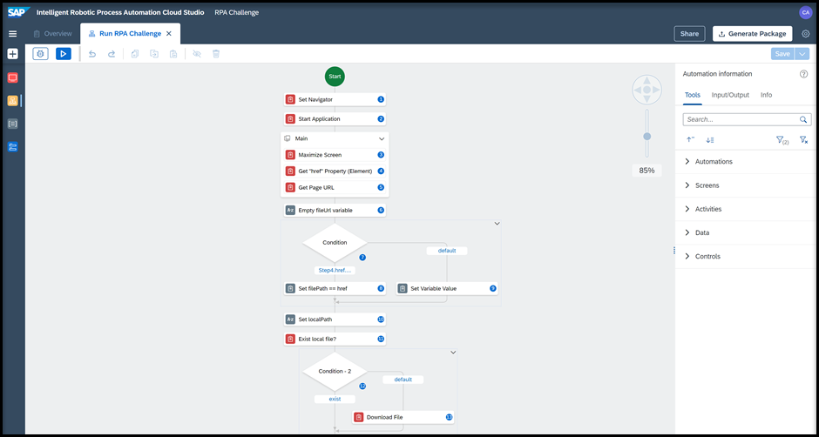
Task: Switch to the Overview tab
Action: 52,33
